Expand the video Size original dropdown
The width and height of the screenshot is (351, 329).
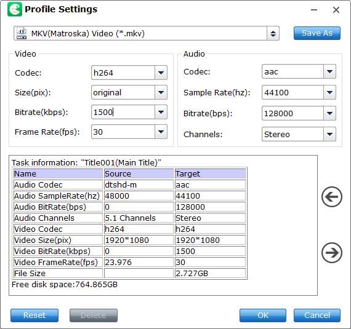pyautogui.click(x=161, y=92)
